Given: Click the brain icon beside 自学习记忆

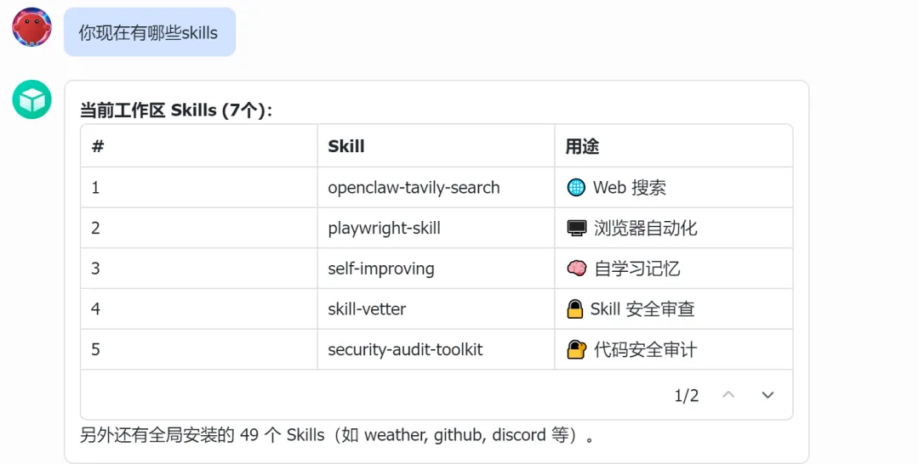Looking at the screenshot, I should [x=577, y=269].
